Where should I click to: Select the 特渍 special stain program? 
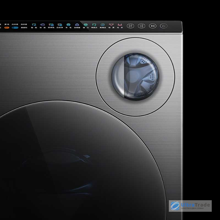point(111,26)
